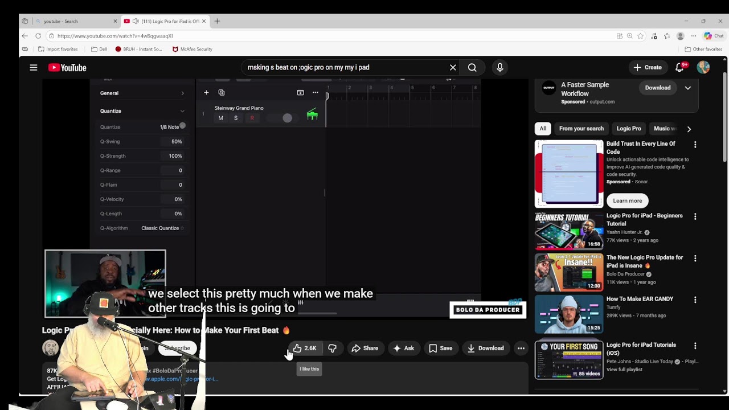729x410 pixels.
Task: Click the Download button under the video
Action: 485,348
